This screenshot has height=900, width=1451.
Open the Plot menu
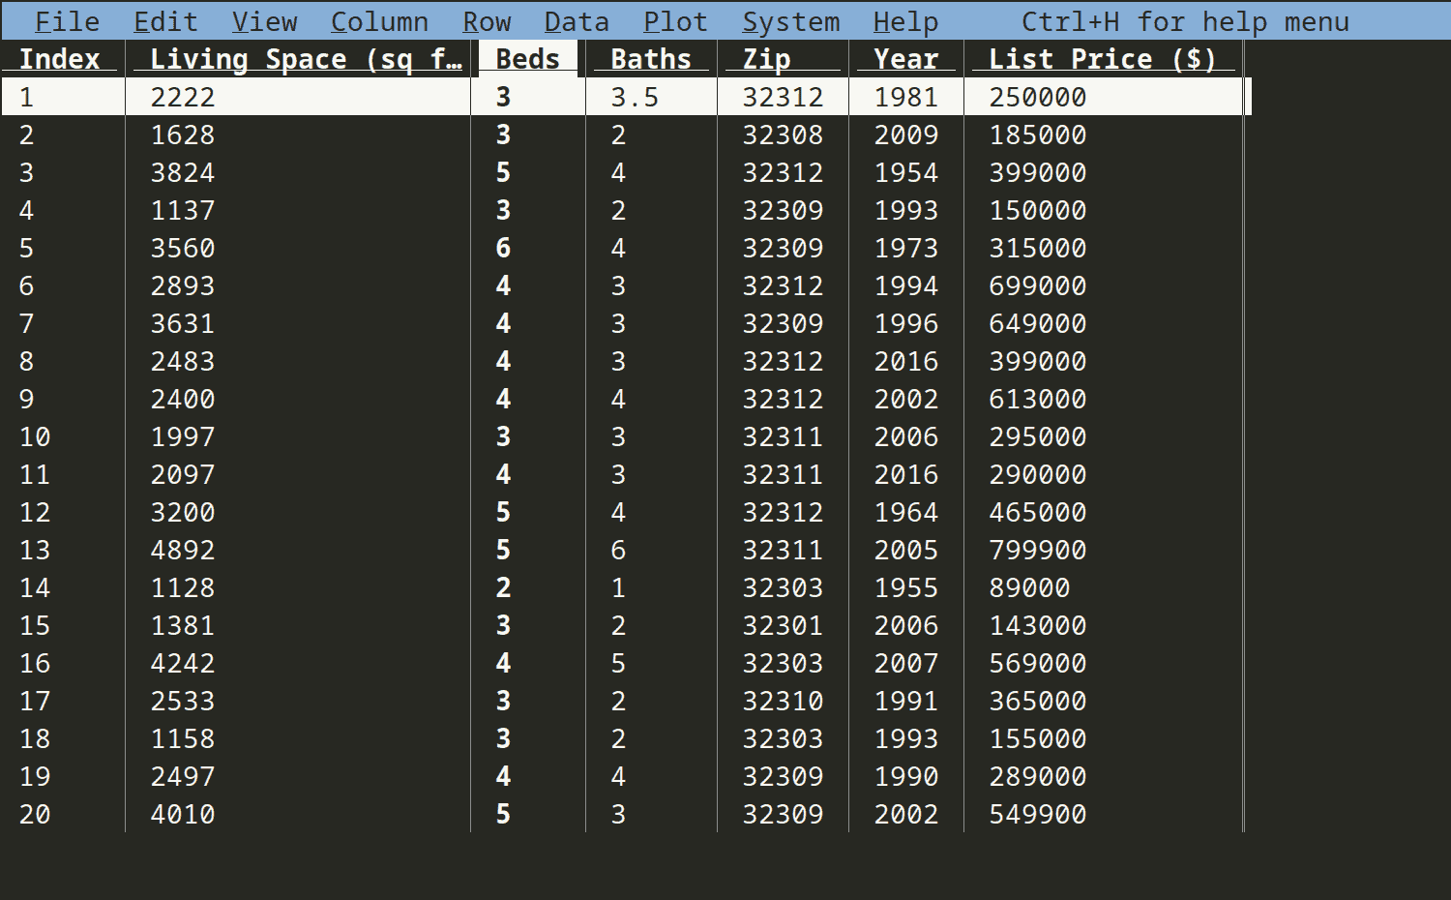point(675,21)
